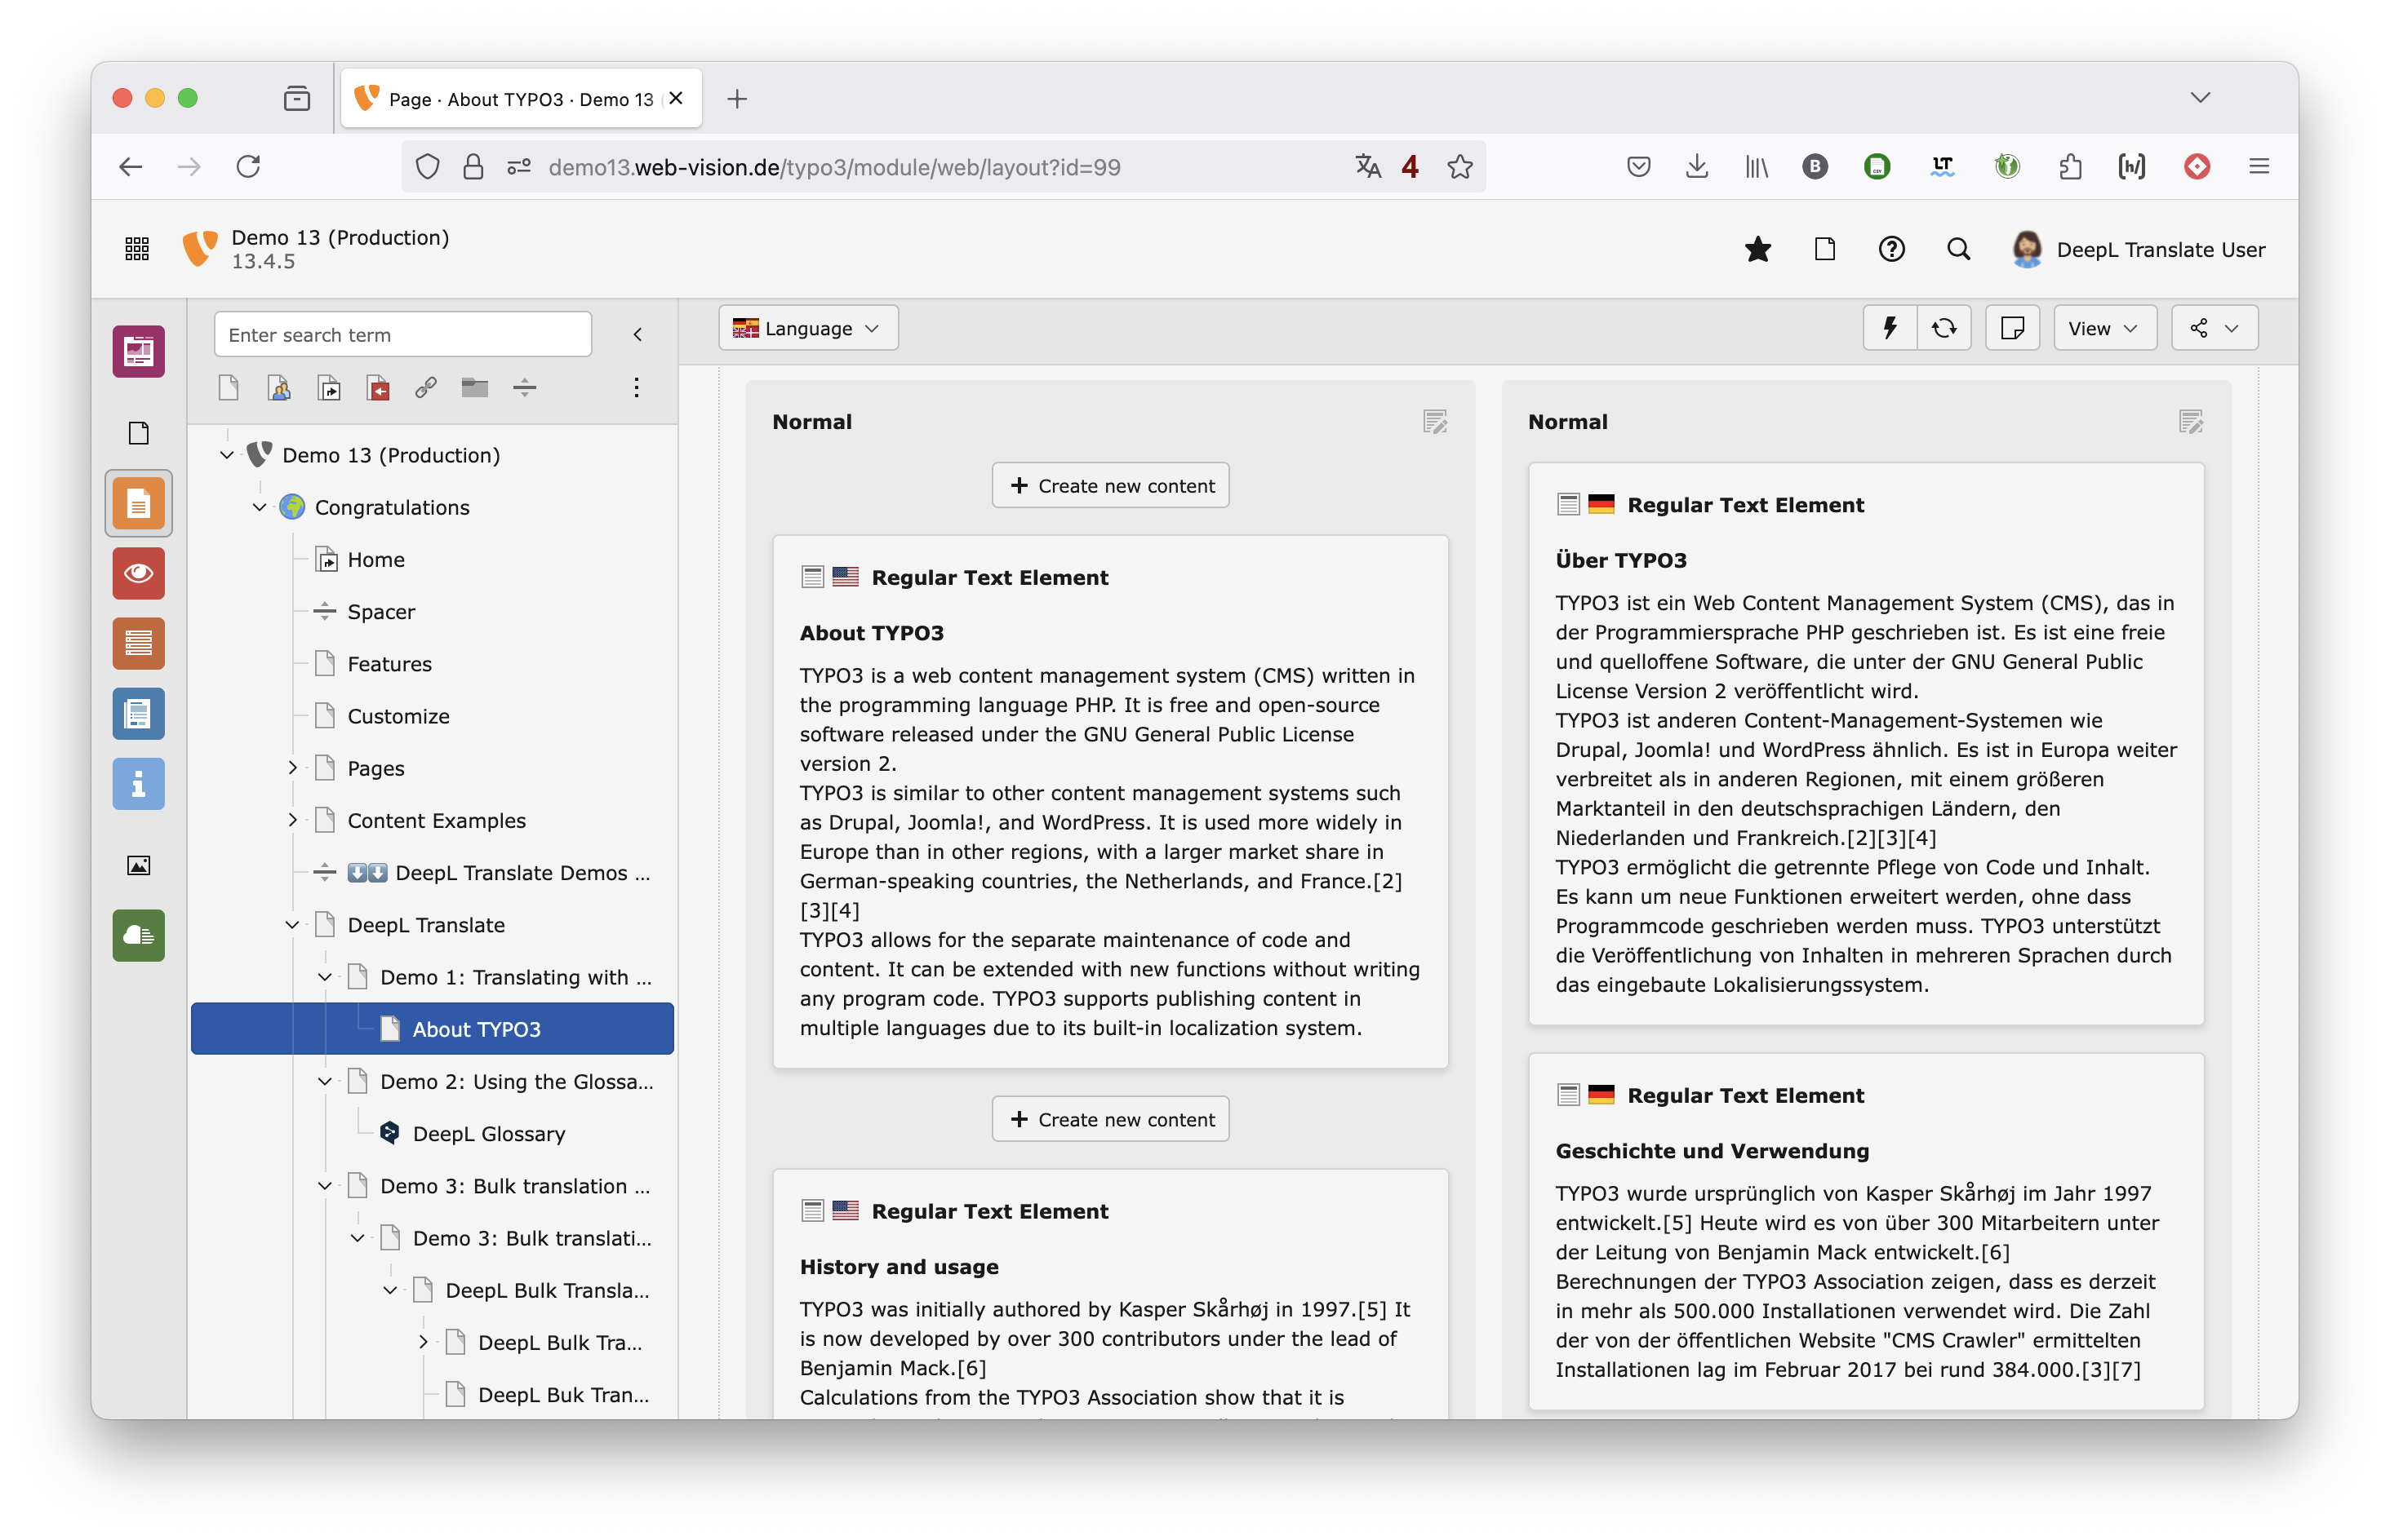Select the DeepL Glossary tree item

tap(488, 1133)
